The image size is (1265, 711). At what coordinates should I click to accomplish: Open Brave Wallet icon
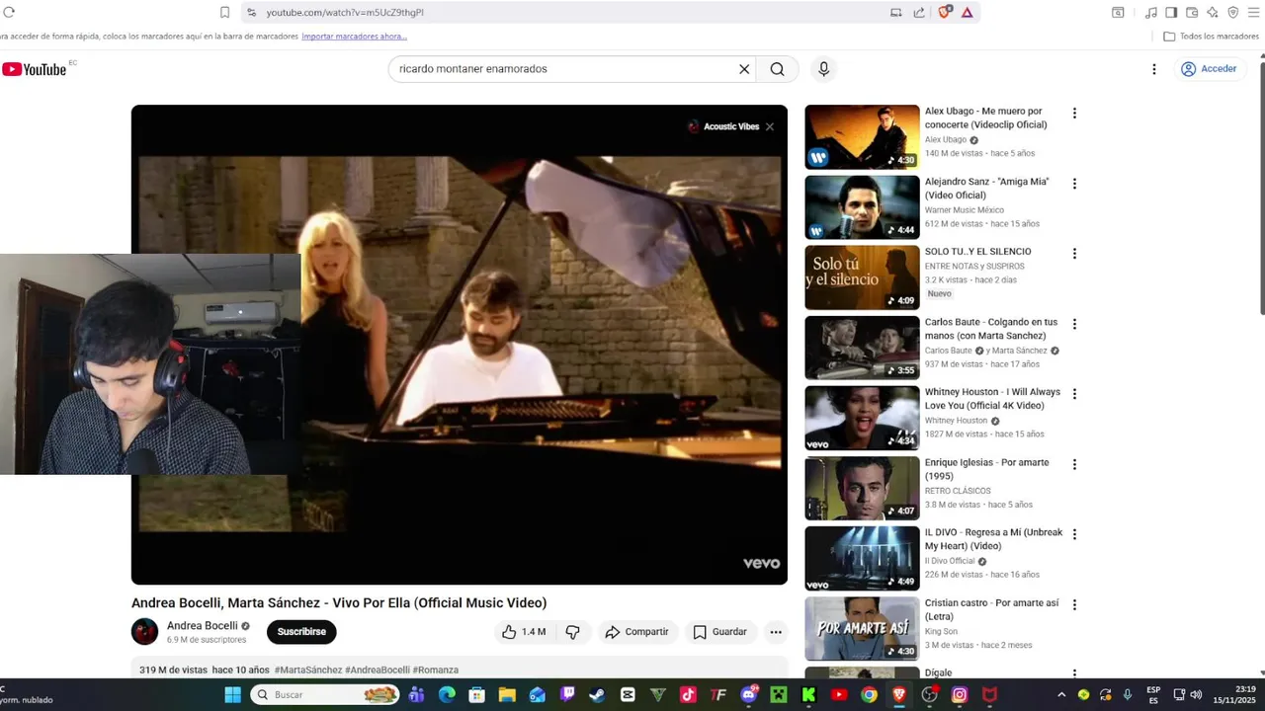click(x=1192, y=12)
